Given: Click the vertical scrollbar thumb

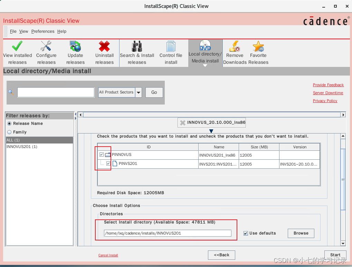Looking at the screenshot, I should (343, 179).
